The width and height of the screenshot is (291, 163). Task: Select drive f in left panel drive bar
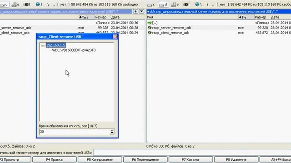(x=27, y=4)
